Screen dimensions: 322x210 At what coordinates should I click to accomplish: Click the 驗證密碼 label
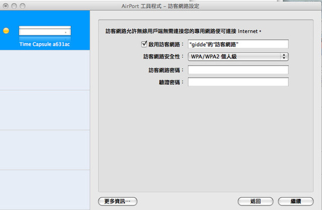[171, 82]
